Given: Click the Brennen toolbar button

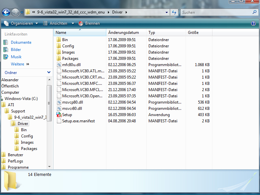Looking at the screenshot, I should click(89, 23).
